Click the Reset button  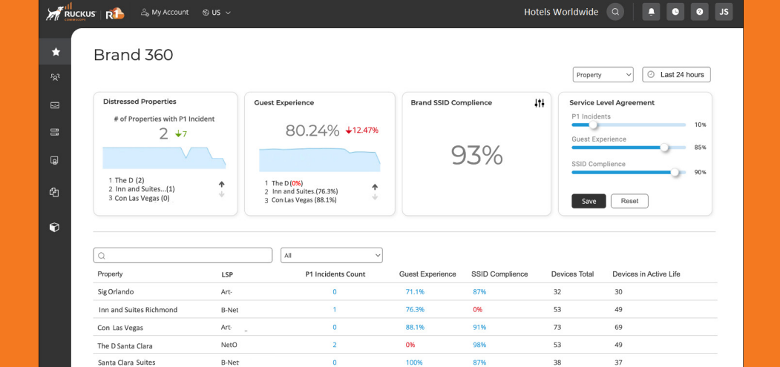point(629,201)
